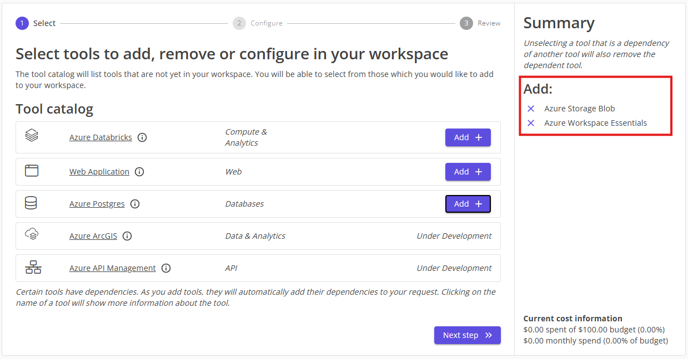Open info icon beside Azure API Management
The image size is (688, 359).
pos(166,268)
